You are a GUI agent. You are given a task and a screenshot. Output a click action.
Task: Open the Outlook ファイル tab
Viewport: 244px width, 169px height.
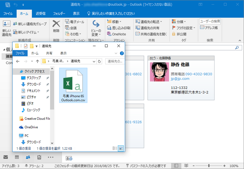coord(8,13)
